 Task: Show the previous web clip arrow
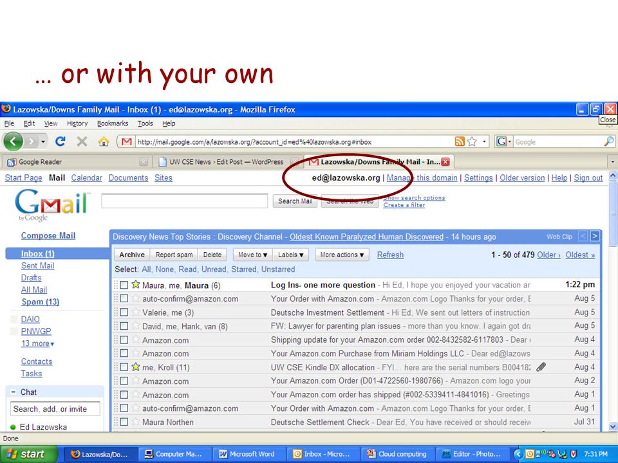583,236
